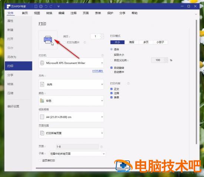Open the A4 paper size dropdown

click(71, 117)
